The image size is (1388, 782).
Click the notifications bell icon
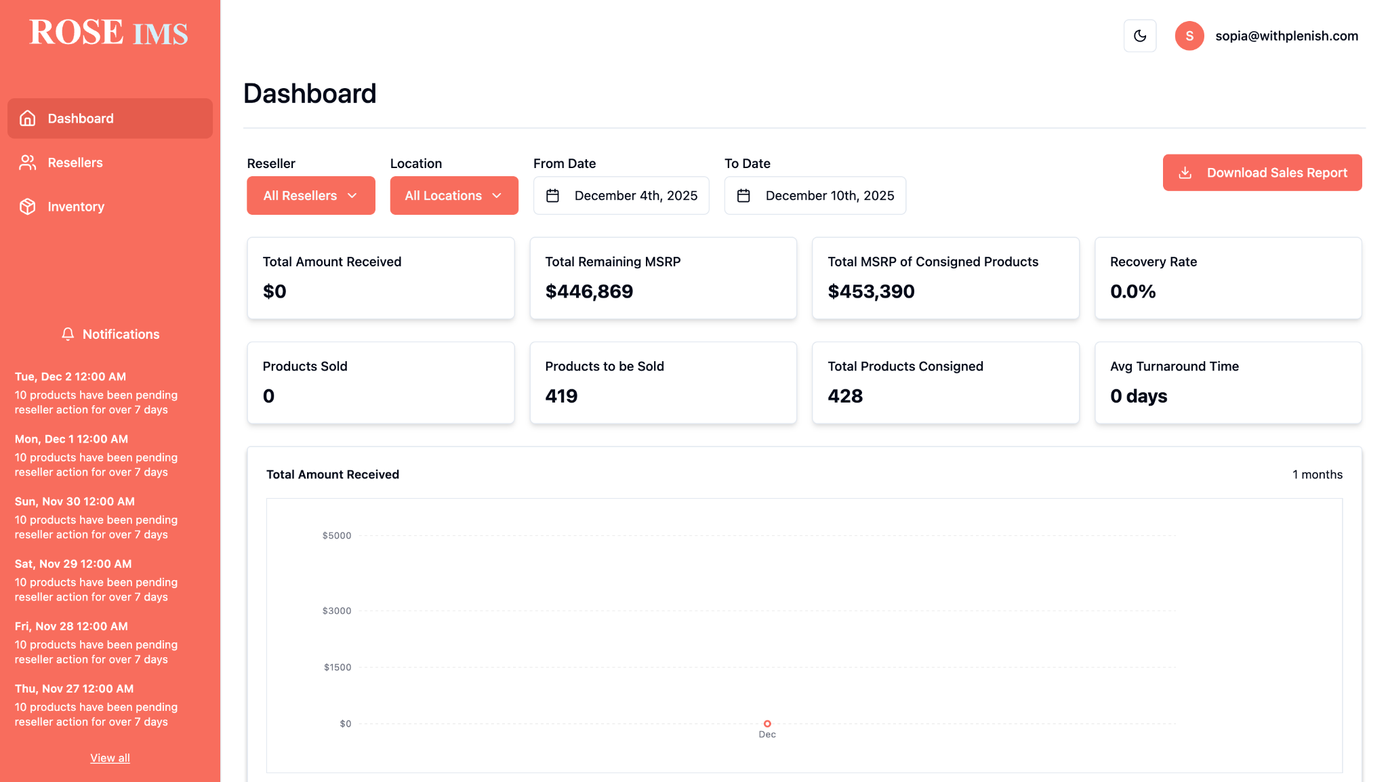click(x=67, y=333)
